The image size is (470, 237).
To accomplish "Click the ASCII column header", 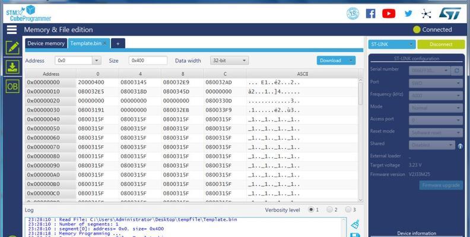I will (x=303, y=74).
